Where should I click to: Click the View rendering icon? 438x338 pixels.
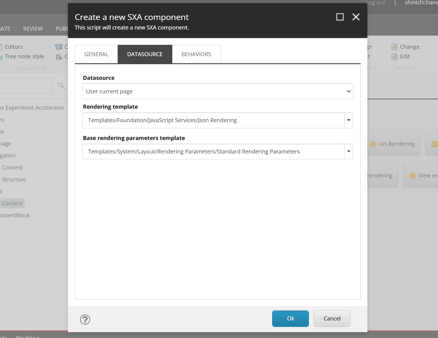(413, 176)
